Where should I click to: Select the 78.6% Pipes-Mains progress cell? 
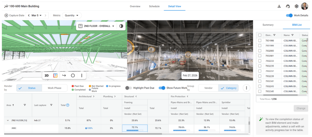(181, 128)
